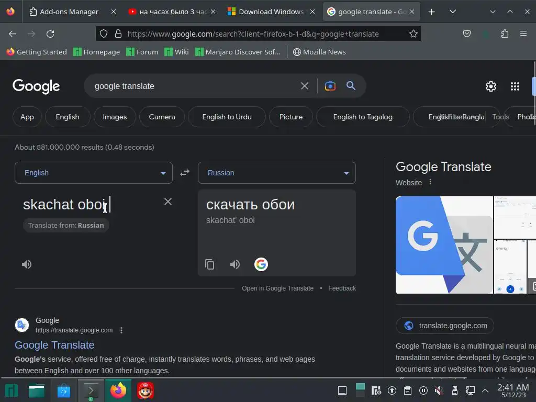
Task: Open Manjaro Discover Software bookmark
Action: click(x=238, y=52)
